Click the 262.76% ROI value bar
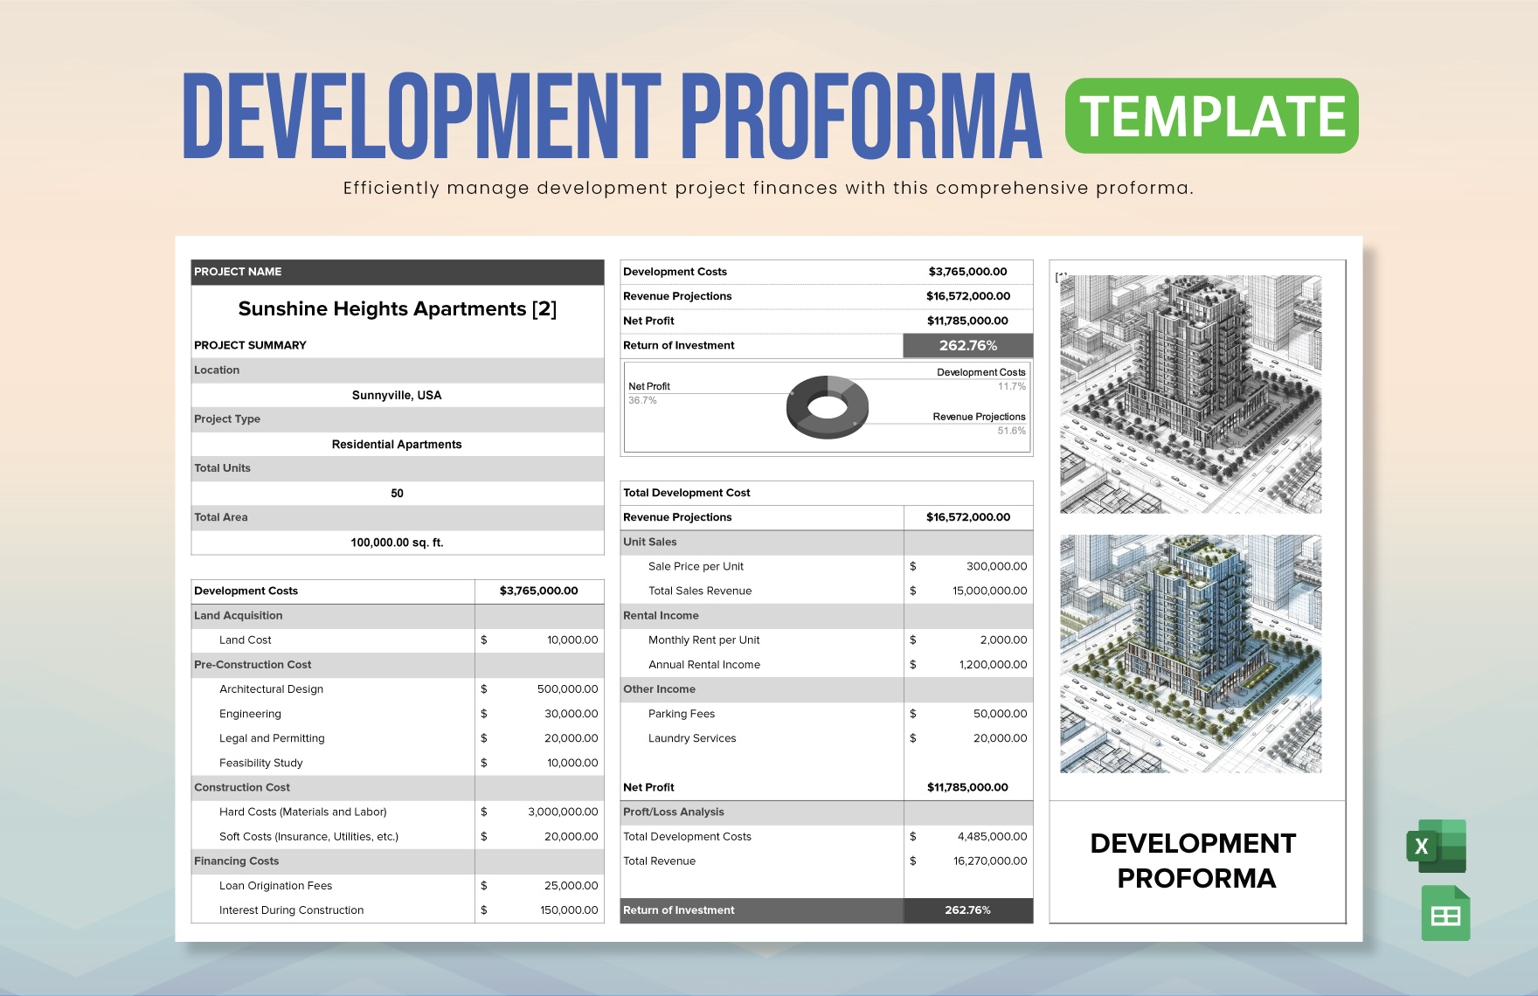Image resolution: width=1538 pixels, height=996 pixels. pos(968,910)
